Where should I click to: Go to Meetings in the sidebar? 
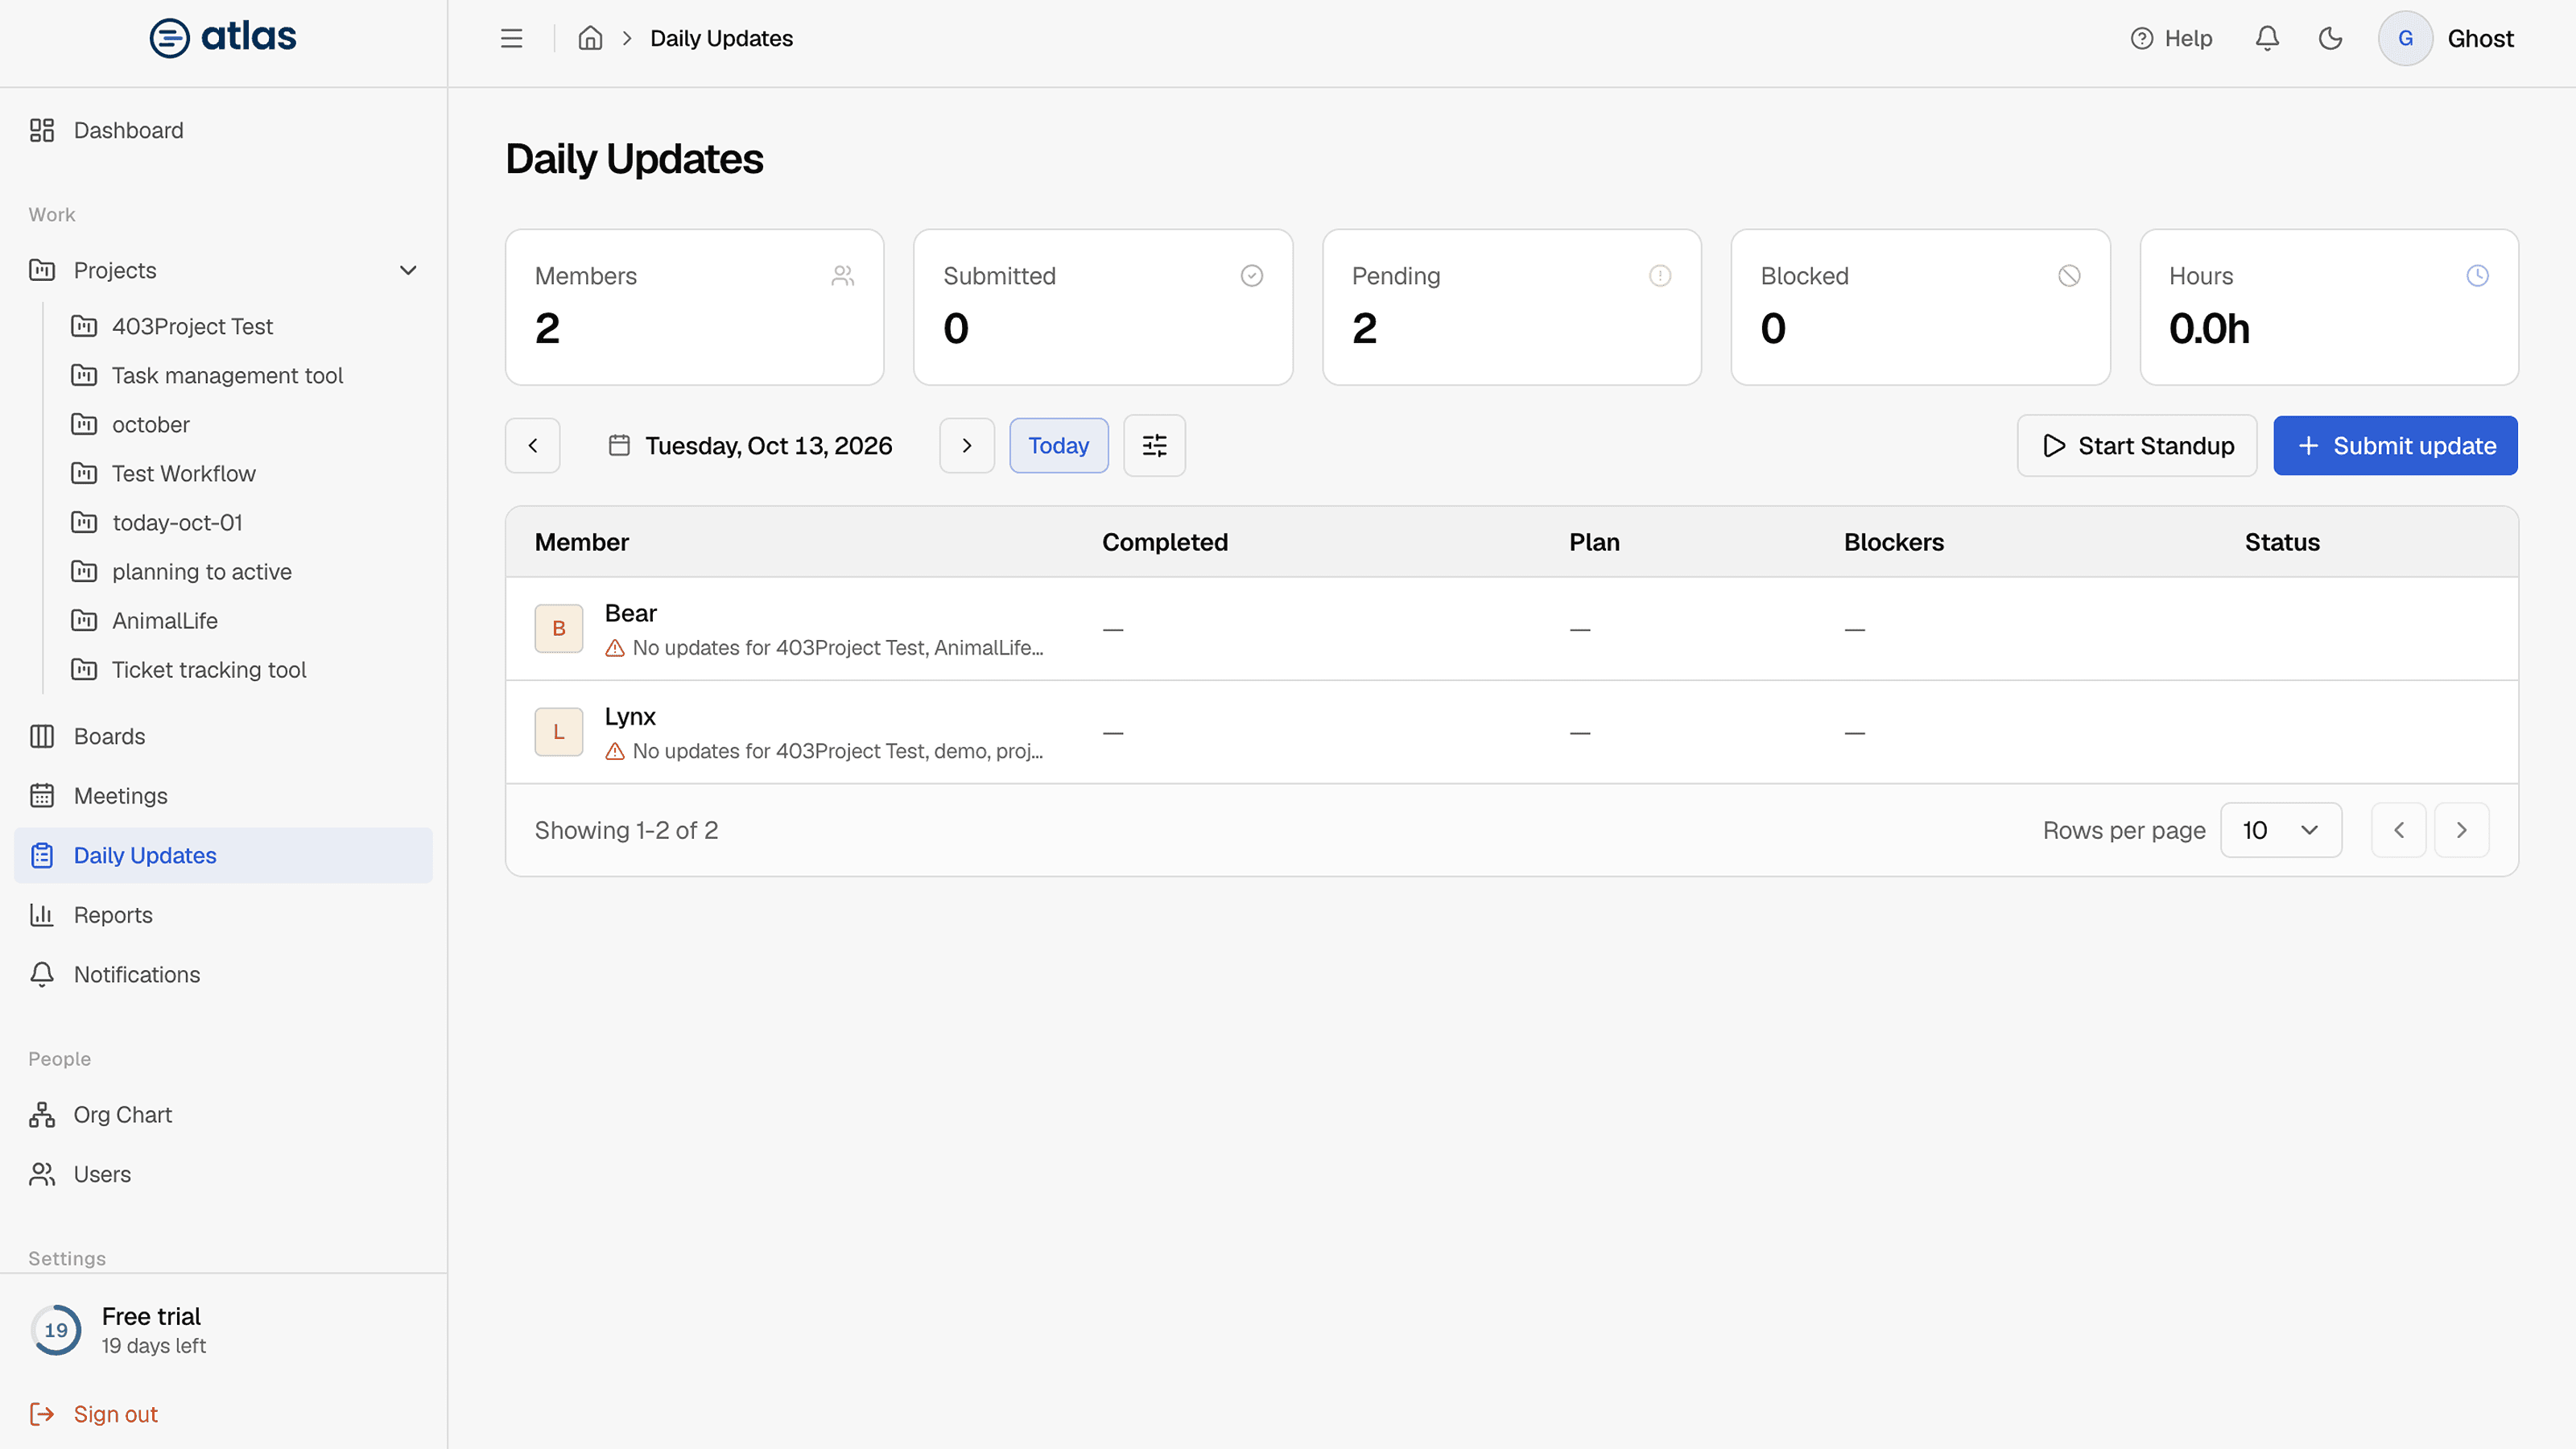[223, 795]
